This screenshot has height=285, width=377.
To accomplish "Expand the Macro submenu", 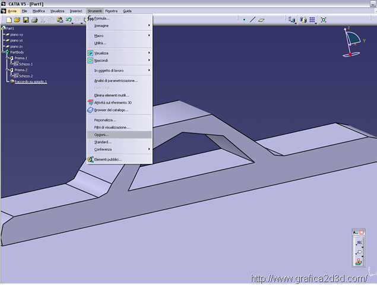I will [x=99, y=36].
